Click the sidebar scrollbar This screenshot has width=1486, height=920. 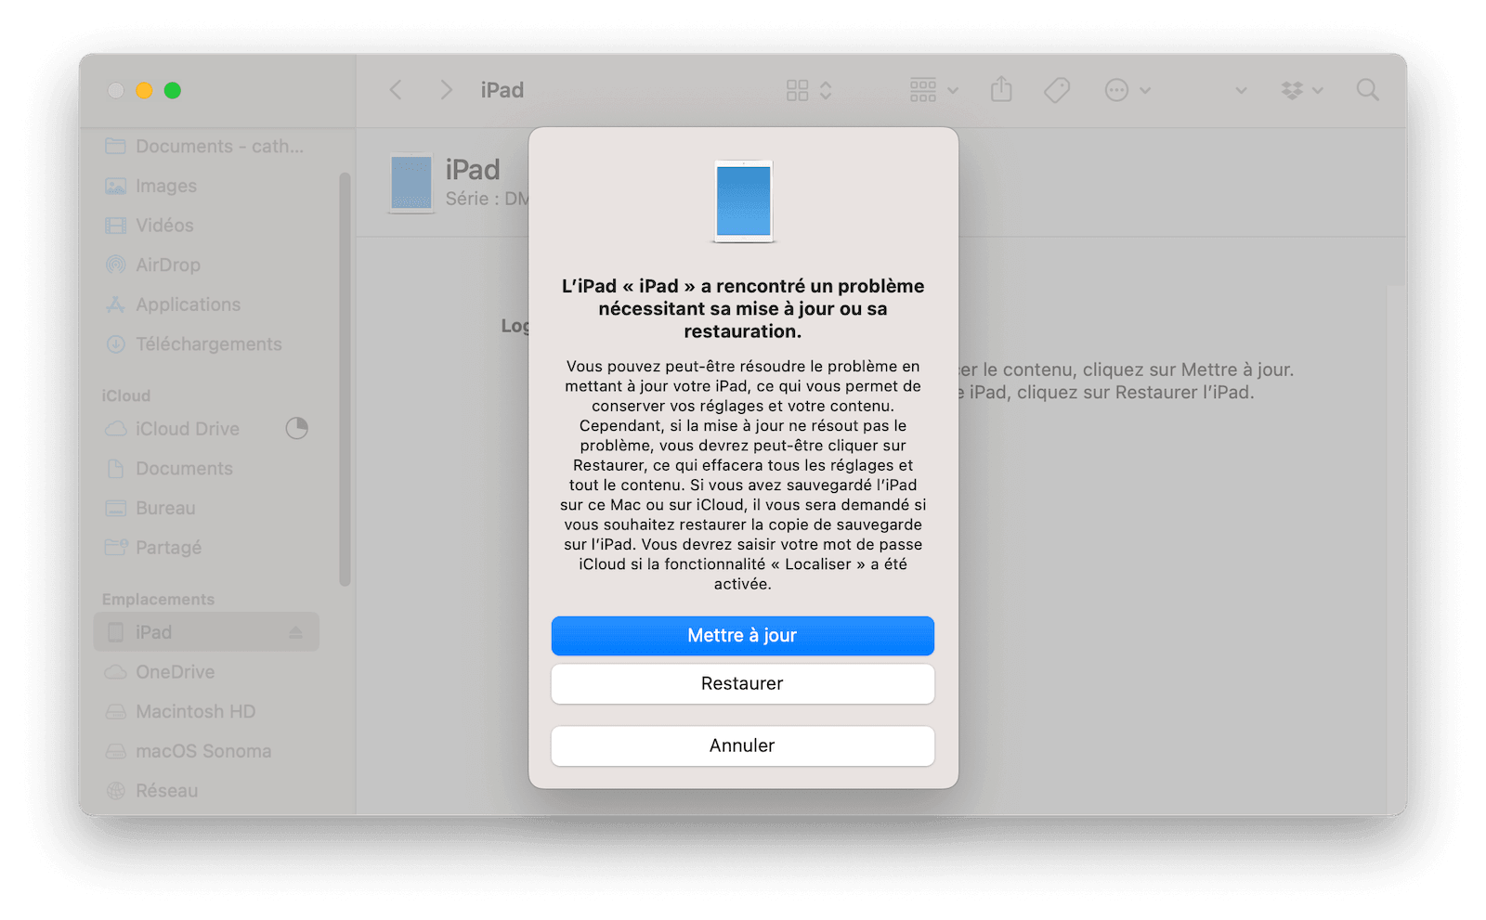click(x=345, y=379)
